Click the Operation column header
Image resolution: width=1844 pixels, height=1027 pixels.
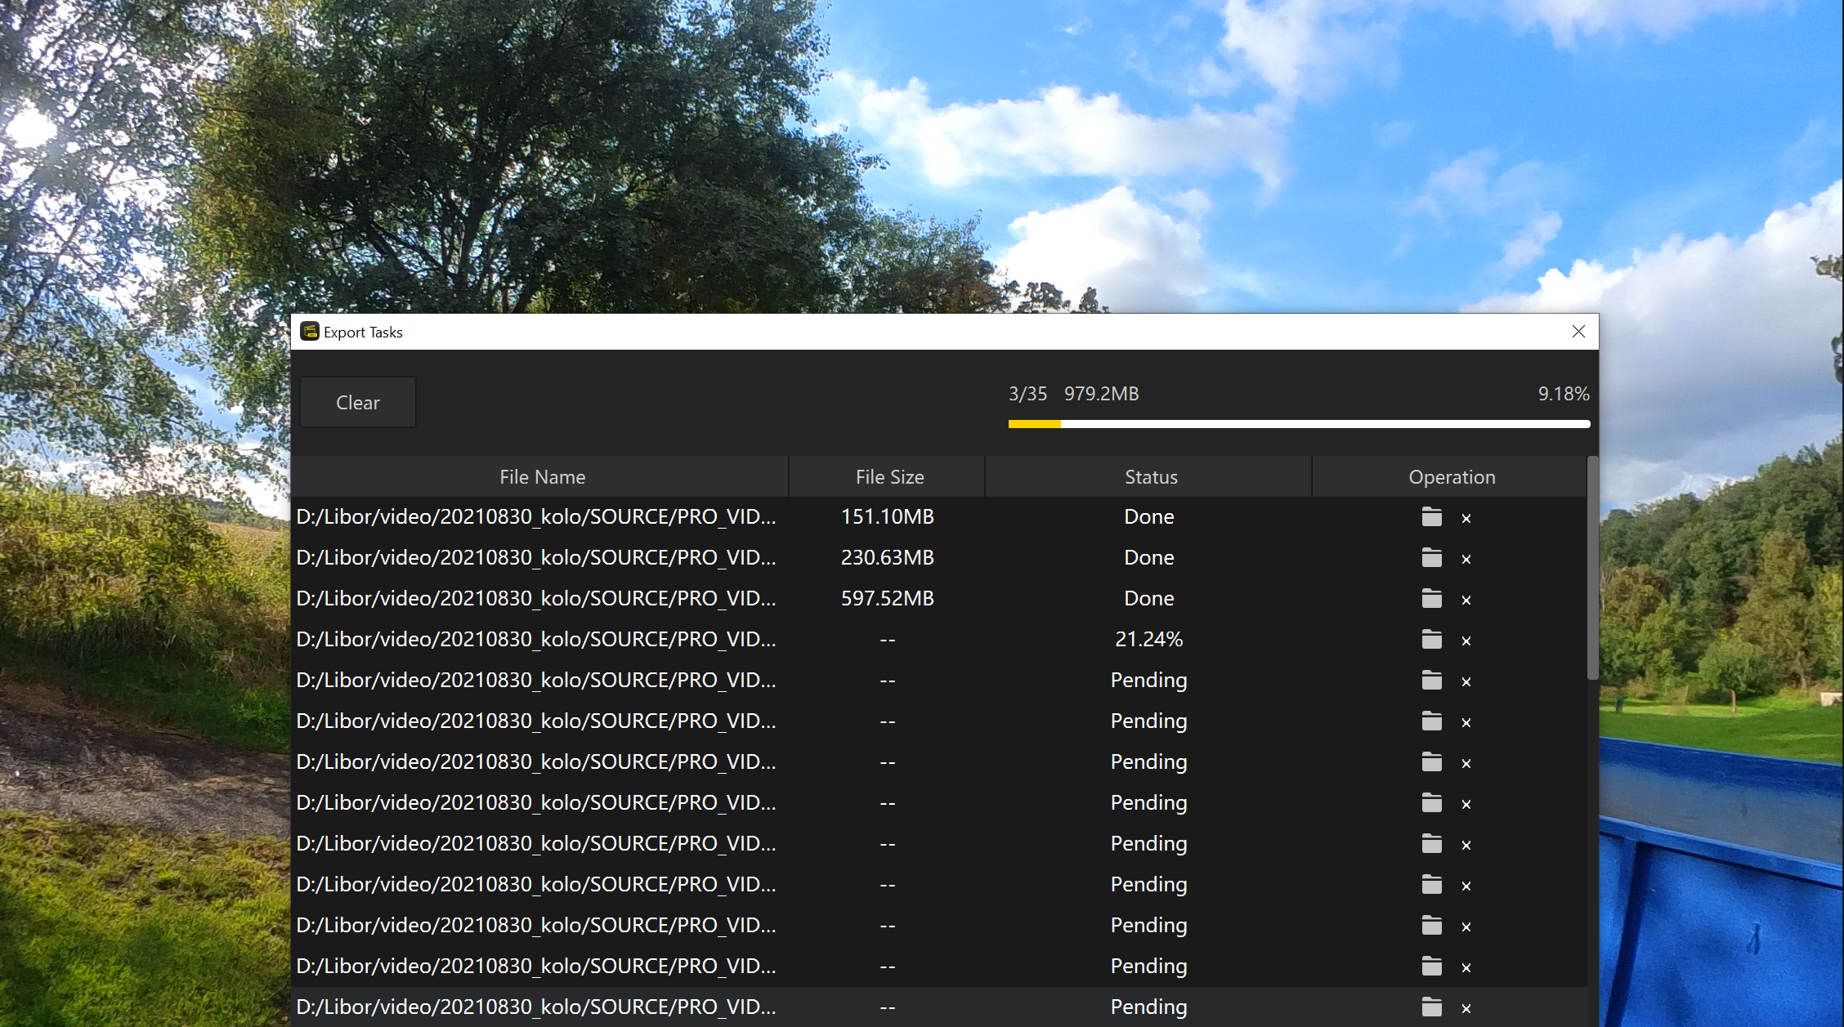(1452, 477)
